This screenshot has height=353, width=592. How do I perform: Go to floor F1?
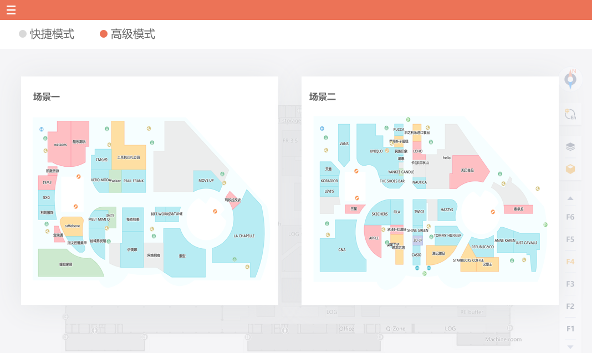570,329
